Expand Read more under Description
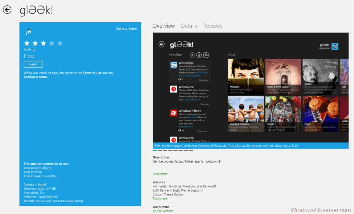Viewport: 354px width, 214px height. tap(160, 174)
